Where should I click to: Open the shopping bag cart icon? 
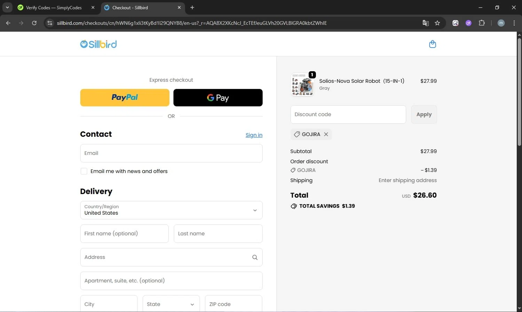(x=433, y=44)
